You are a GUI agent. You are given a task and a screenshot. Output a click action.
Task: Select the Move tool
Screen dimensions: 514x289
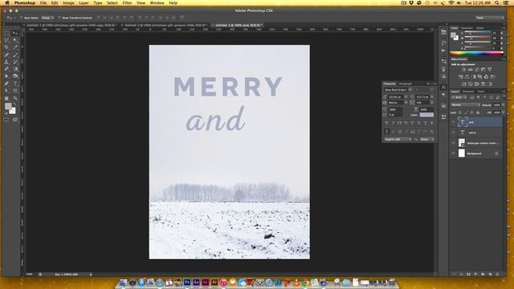click(15, 33)
